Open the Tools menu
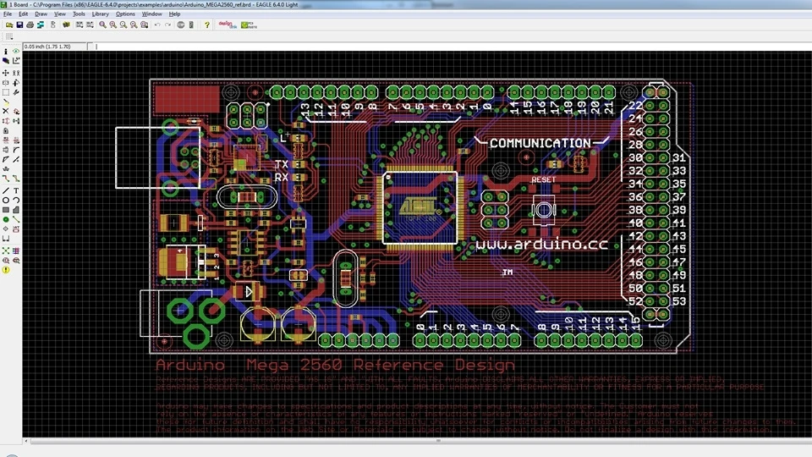The height and width of the screenshot is (457, 812). click(79, 14)
